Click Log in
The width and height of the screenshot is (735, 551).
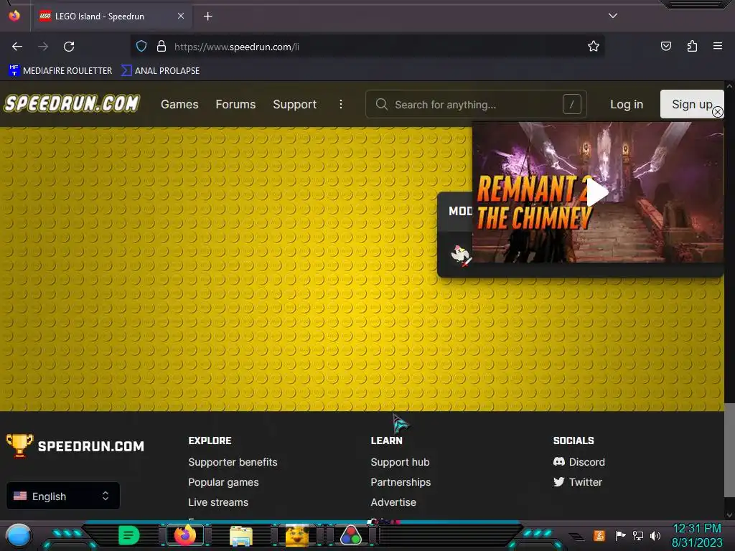(626, 105)
